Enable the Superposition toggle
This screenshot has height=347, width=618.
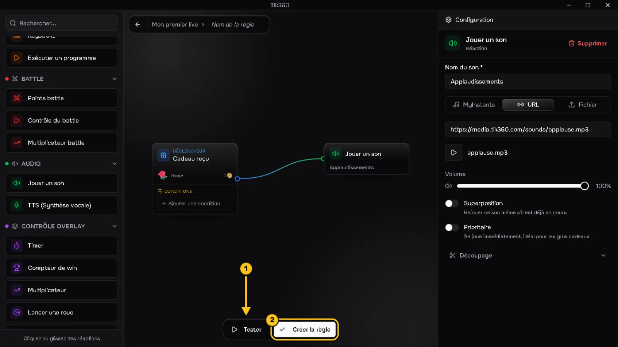(x=452, y=203)
